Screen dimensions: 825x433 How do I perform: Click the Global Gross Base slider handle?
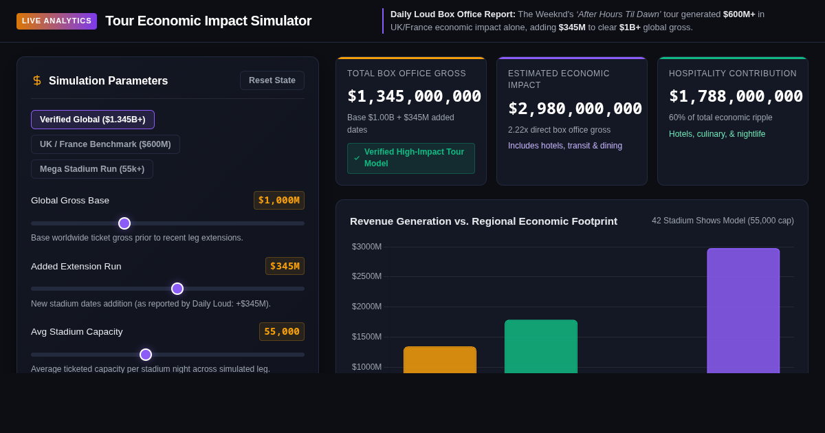click(124, 223)
